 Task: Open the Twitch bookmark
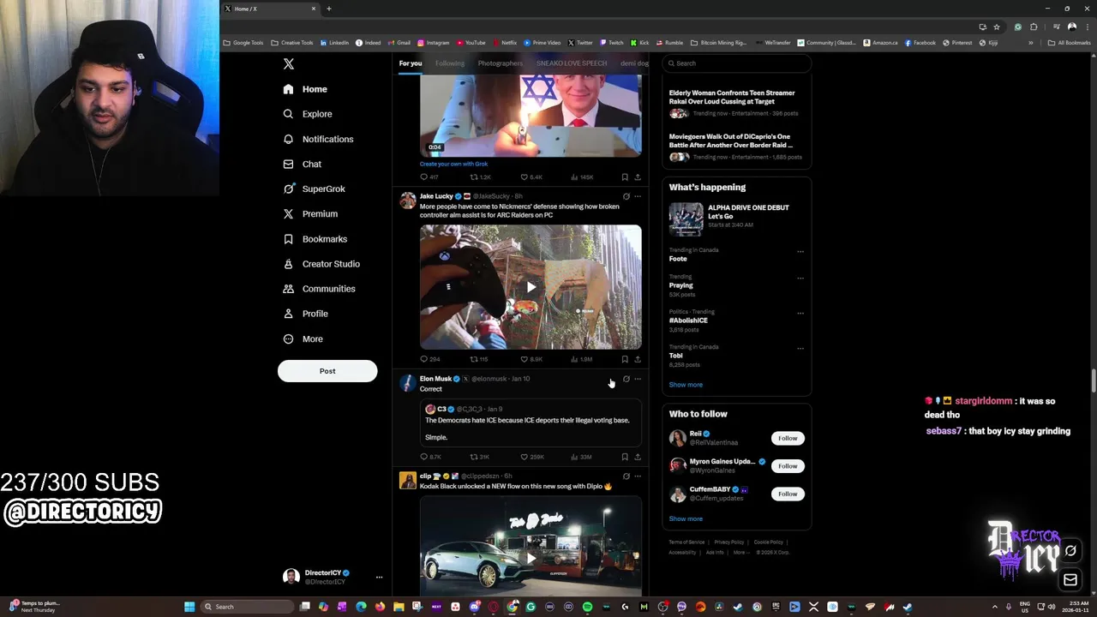point(612,43)
